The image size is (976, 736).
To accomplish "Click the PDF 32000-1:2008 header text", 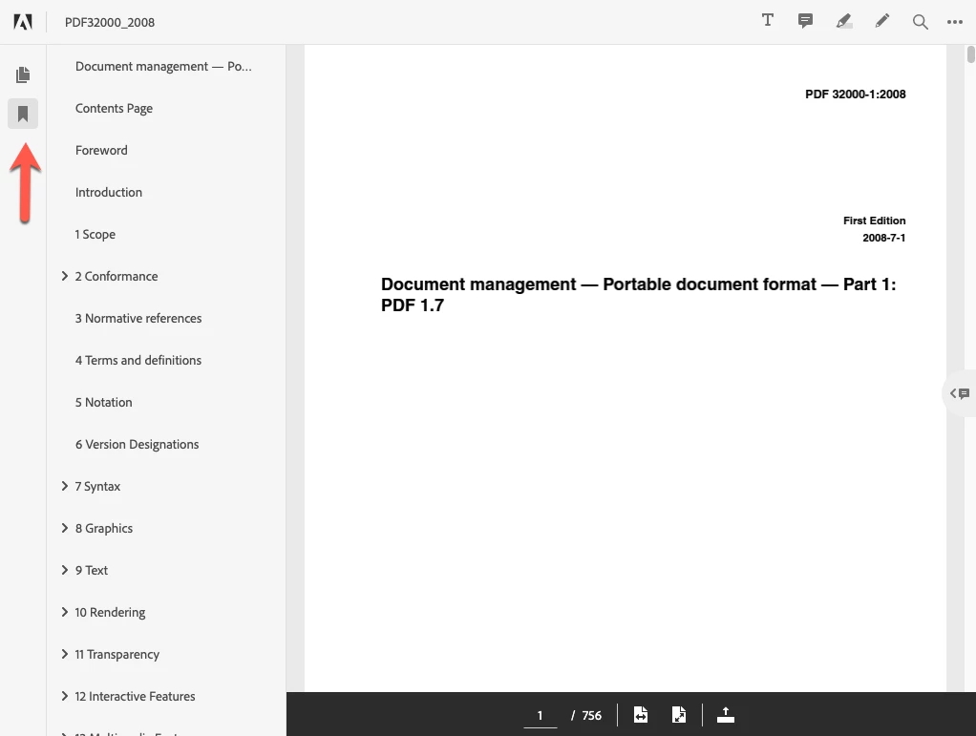I will tap(856, 94).
